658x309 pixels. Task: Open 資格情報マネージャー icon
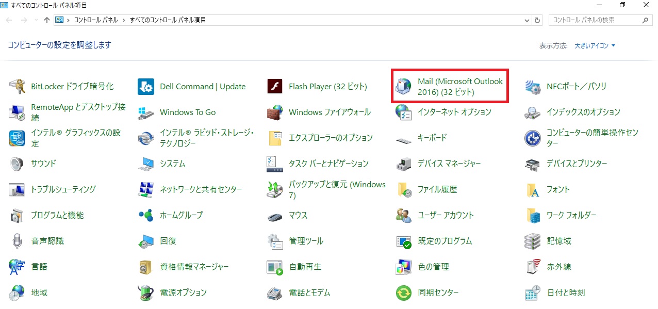pos(146,267)
